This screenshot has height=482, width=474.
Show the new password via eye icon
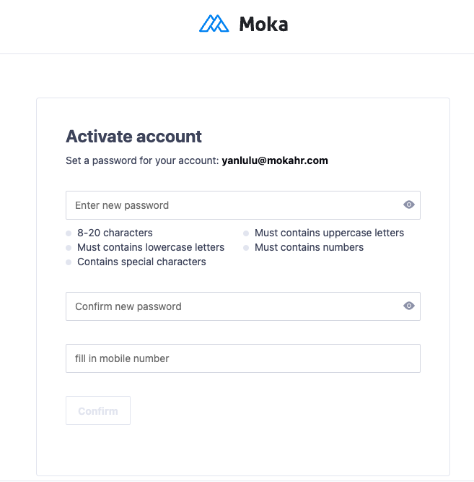pos(409,205)
